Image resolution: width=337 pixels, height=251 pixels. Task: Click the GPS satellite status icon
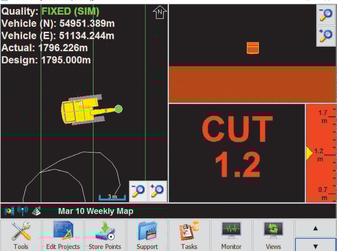coord(9,211)
